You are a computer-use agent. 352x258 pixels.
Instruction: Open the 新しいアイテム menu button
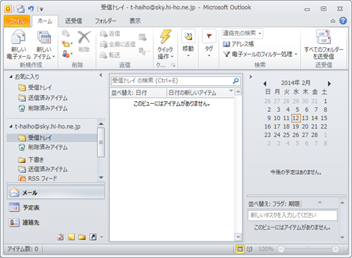pos(44,45)
